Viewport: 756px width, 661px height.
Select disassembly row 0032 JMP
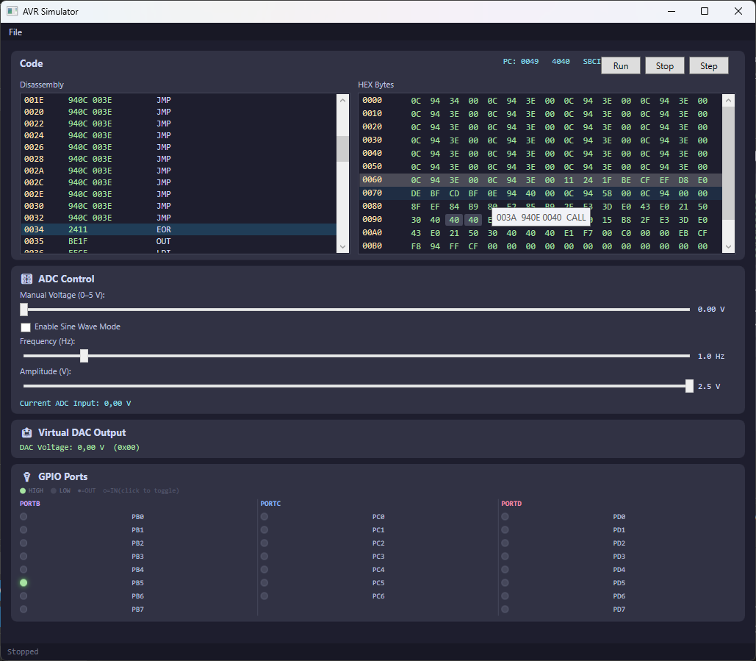[179, 218]
